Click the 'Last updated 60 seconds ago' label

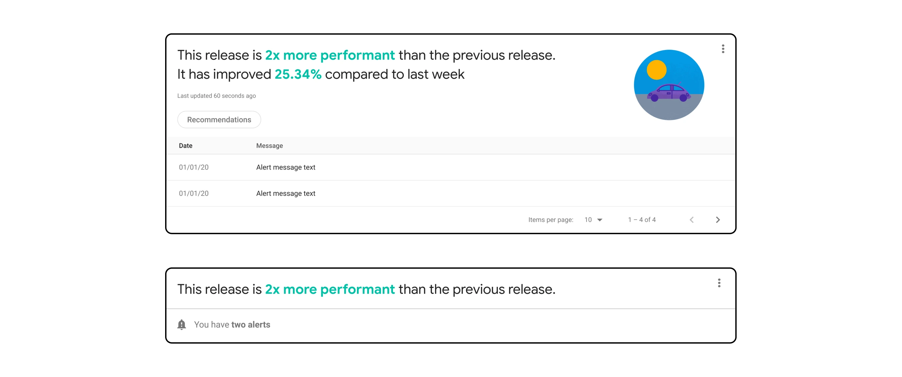tap(216, 95)
